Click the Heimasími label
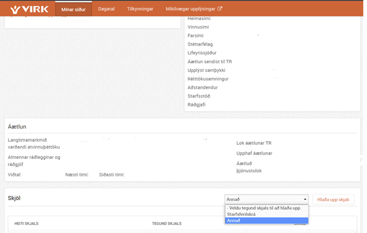 [x=199, y=18]
